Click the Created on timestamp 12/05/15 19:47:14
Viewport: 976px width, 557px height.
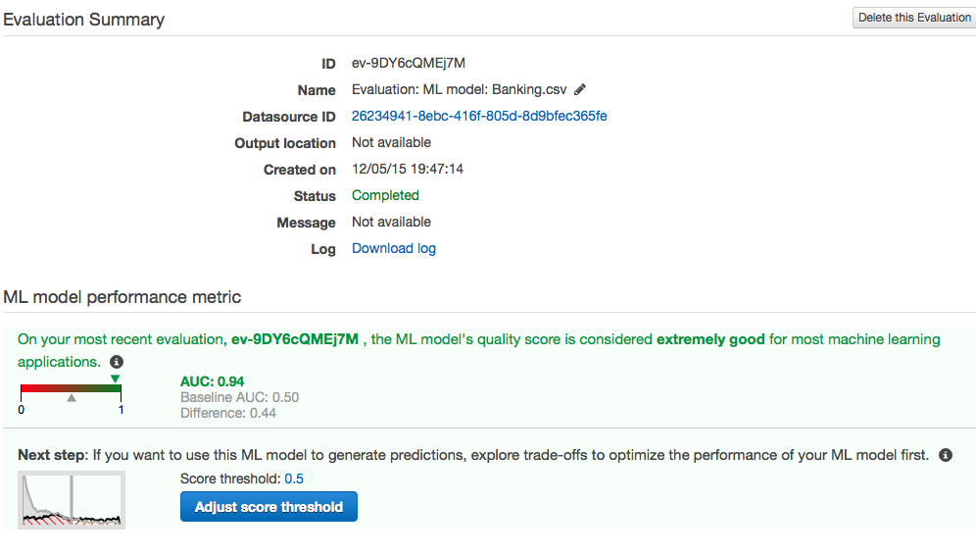pos(408,169)
